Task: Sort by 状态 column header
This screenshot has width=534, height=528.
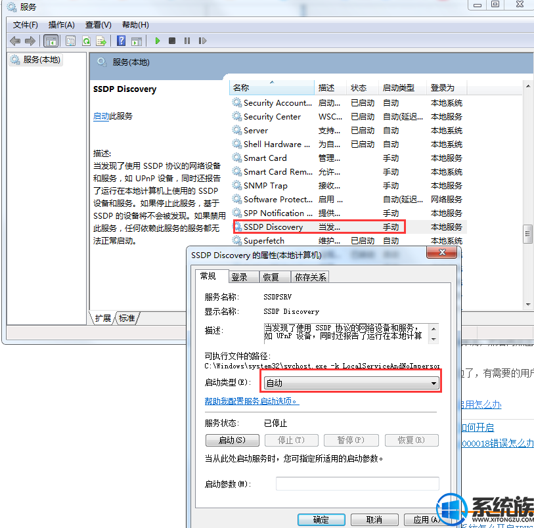Action: 362,87
